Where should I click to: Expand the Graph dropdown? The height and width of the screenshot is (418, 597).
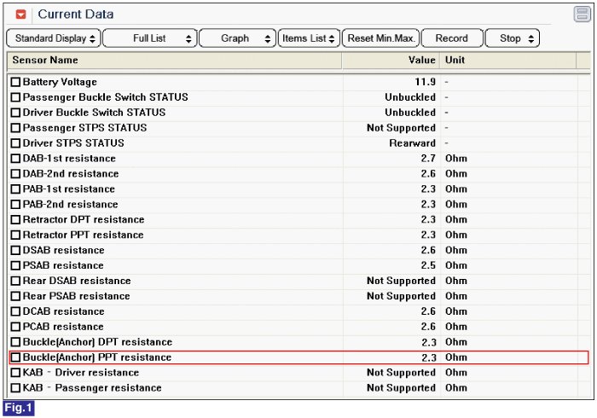click(238, 38)
